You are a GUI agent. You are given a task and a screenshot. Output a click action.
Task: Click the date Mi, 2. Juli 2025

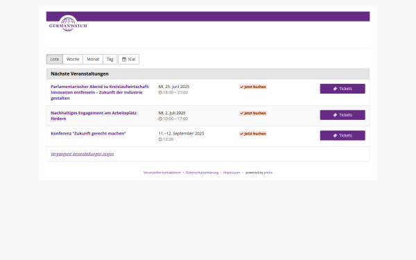pyautogui.click(x=172, y=113)
